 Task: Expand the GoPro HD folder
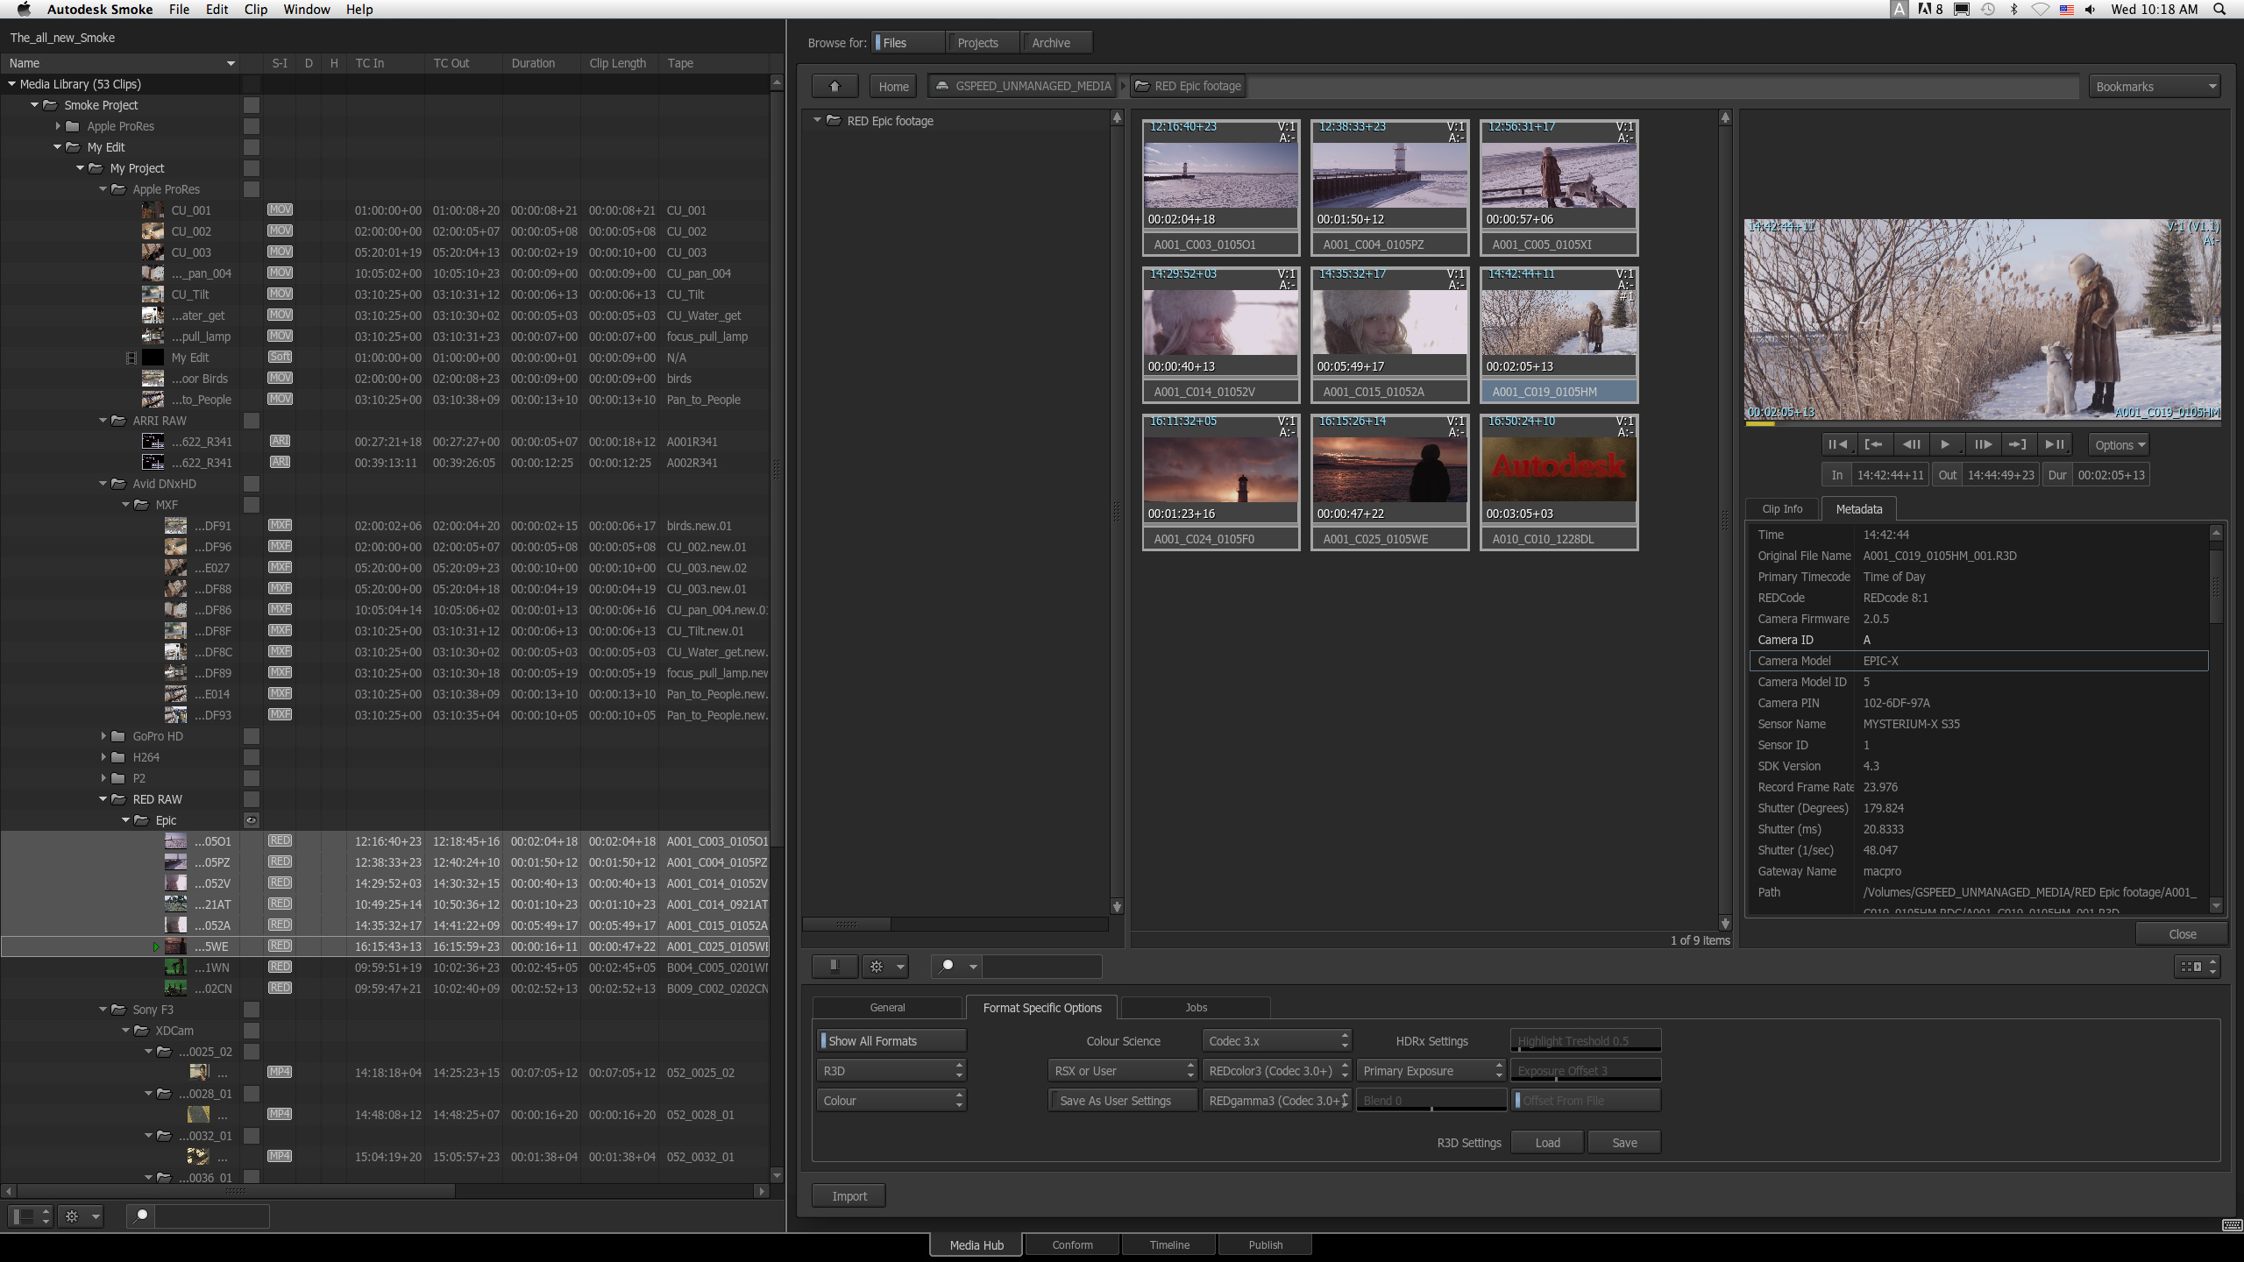click(103, 736)
